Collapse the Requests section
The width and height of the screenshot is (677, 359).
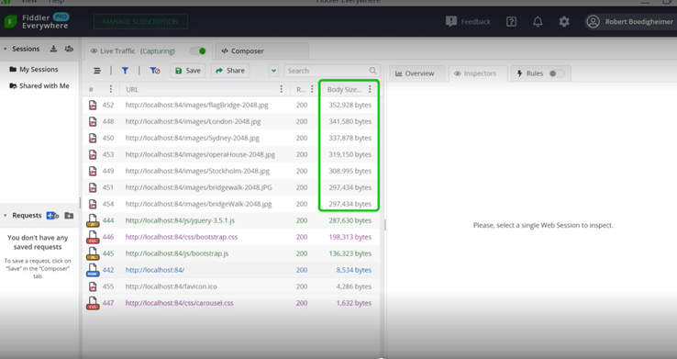point(6,215)
